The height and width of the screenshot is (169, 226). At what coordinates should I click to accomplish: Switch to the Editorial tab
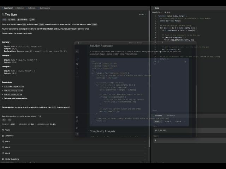click(x=20, y=8)
